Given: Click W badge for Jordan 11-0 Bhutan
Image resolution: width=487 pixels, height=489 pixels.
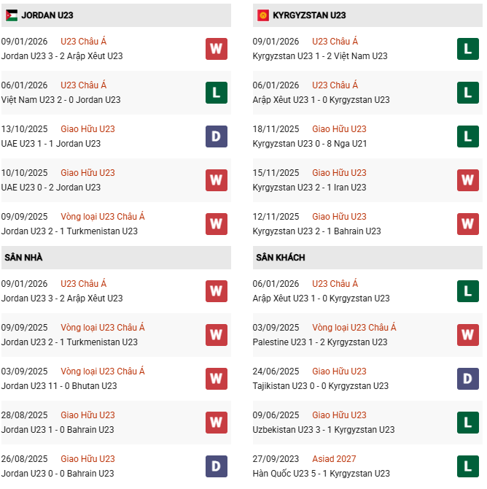Looking at the screenshot, I should (217, 379).
